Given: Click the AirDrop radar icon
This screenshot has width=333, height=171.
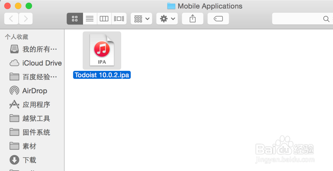Looking at the screenshot, I should [14, 90].
